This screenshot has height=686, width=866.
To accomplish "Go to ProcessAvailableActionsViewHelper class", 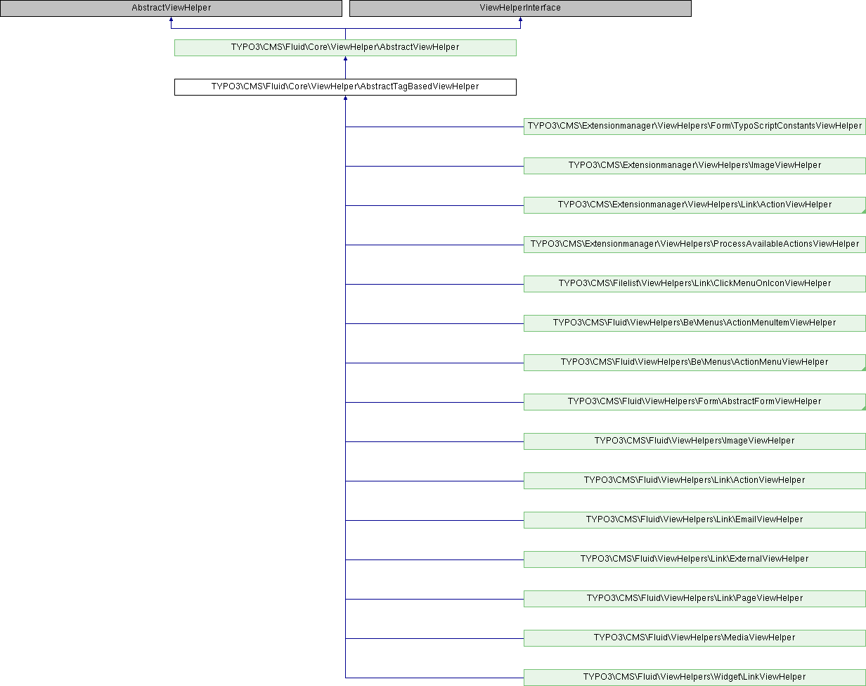I will pyautogui.click(x=694, y=245).
